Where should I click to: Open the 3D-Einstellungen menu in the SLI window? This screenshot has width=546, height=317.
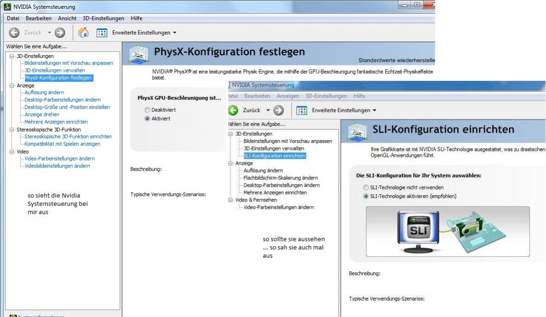tap(326, 96)
